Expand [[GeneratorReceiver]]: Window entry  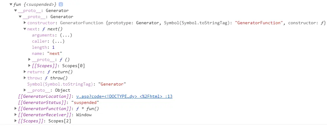pyautogui.click(x=16, y=115)
